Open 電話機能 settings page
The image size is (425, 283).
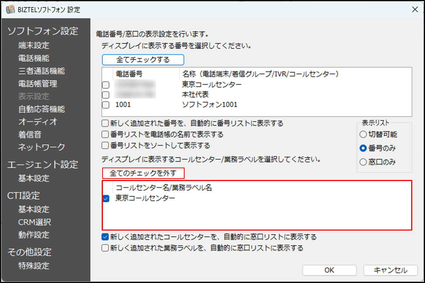(x=34, y=58)
